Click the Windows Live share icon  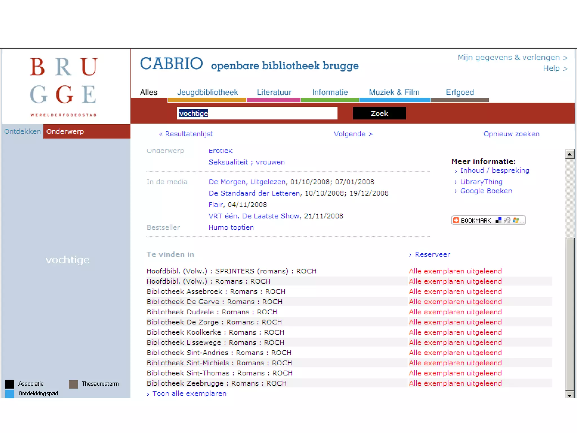[516, 220]
